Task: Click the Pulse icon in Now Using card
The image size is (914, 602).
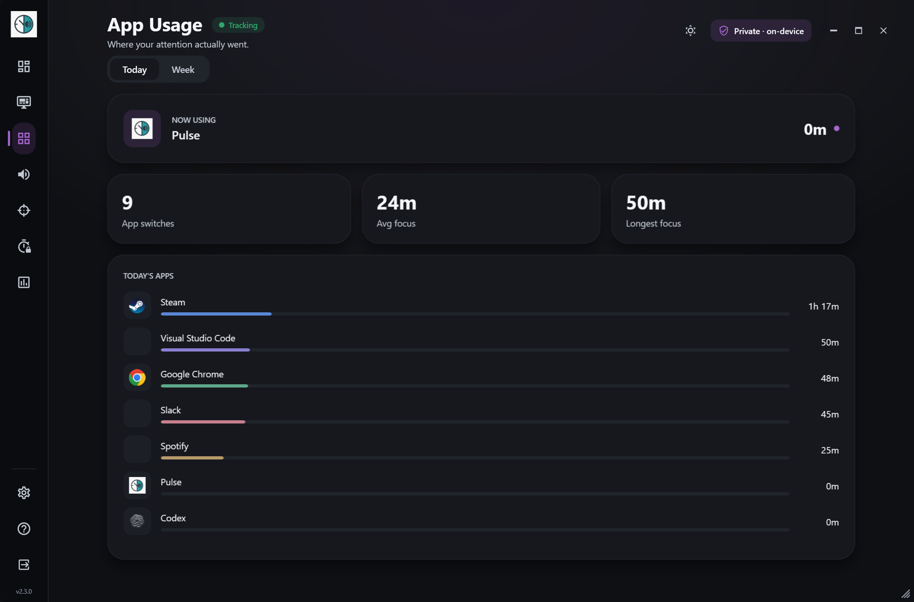Action: tap(142, 128)
